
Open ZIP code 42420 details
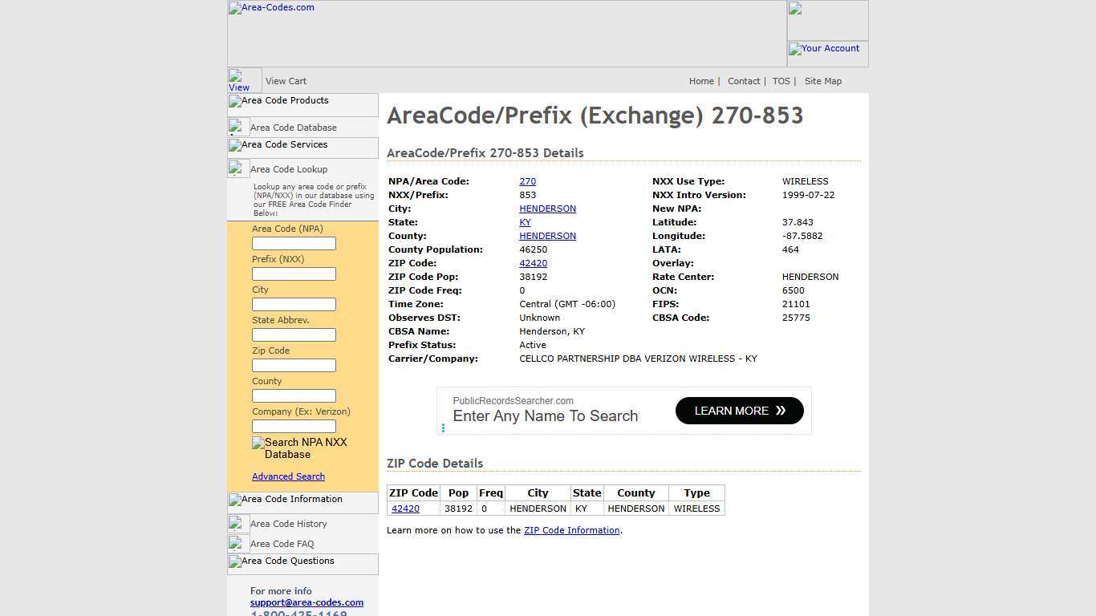[533, 263]
